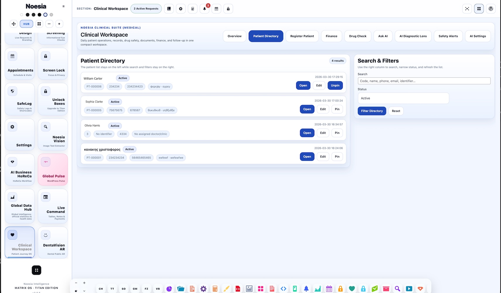This screenshot has height=293, width=501.
Task: Click the calculator icon in top bar
Action: [192, 9]
